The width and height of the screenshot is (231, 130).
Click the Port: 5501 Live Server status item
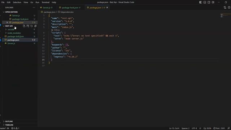219,129
